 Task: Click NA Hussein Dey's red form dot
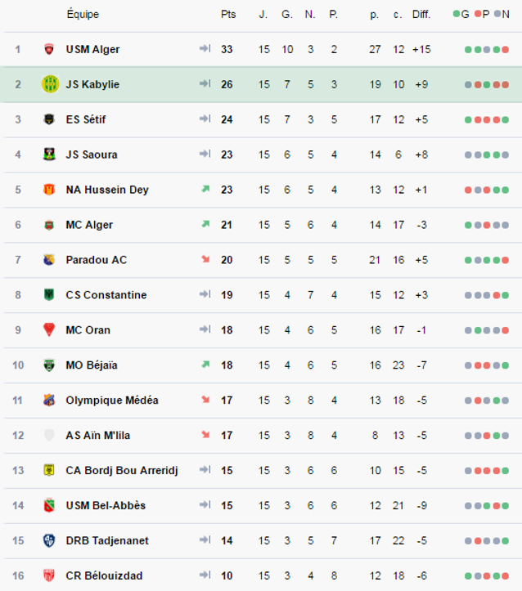pyautogui.click(x=468, y=190)
